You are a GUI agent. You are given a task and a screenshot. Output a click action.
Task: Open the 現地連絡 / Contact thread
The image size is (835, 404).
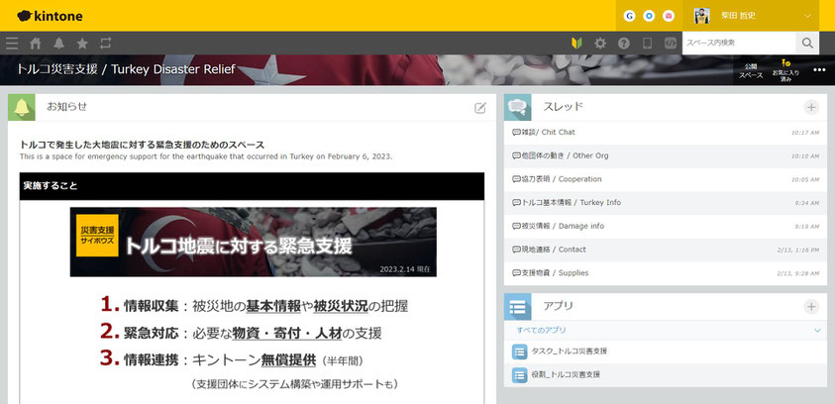coord(666,250)
